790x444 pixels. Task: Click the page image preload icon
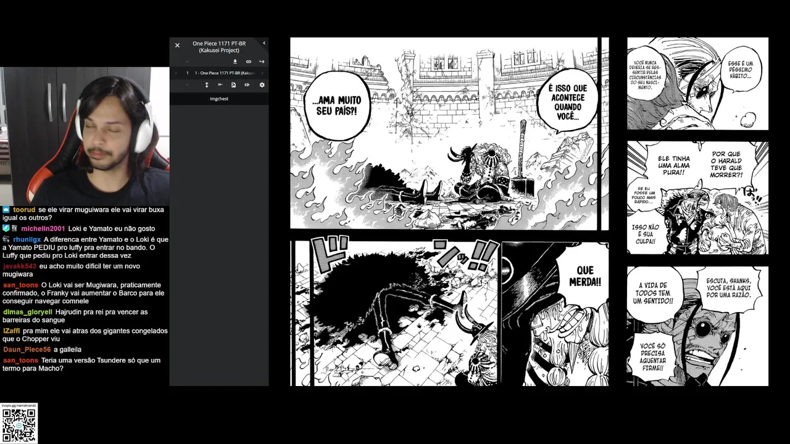pyautogui.click(x=234, y=84)
